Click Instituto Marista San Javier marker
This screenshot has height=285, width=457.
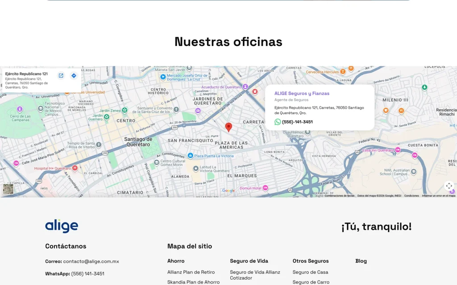pyautogui.click(x=189, y=68)
